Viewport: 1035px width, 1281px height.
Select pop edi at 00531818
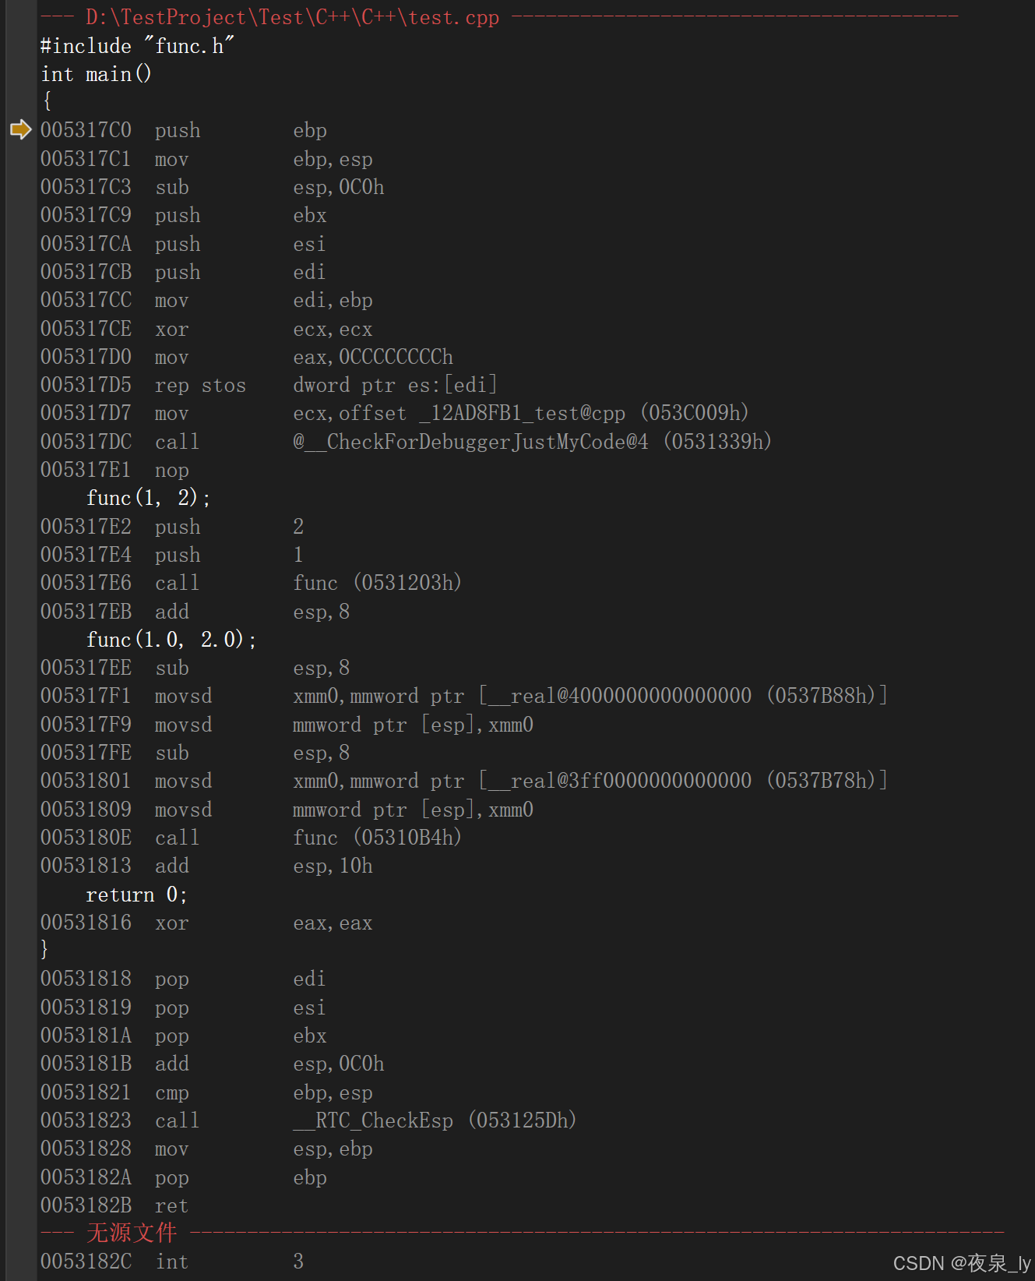tap(183, 979)
